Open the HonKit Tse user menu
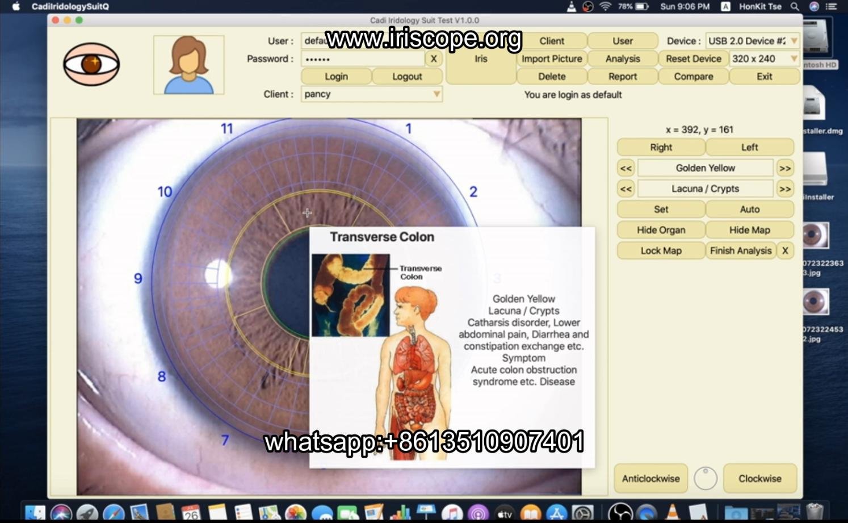This screenshot has height=523, width=848. 760,6
